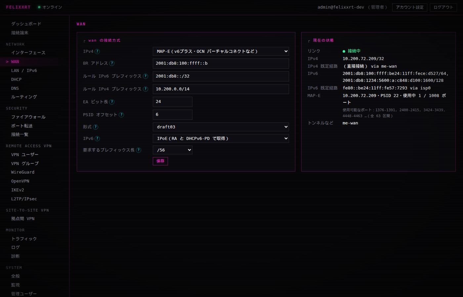Click the 保存 button

160,161
